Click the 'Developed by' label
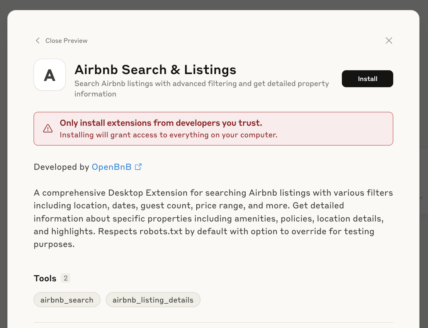 tap(61, 167)
